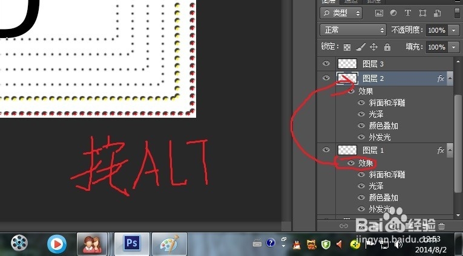463x256 pixels.
Task: Open the 不透明度 opacity slider arrow
Action: (453, 30)
